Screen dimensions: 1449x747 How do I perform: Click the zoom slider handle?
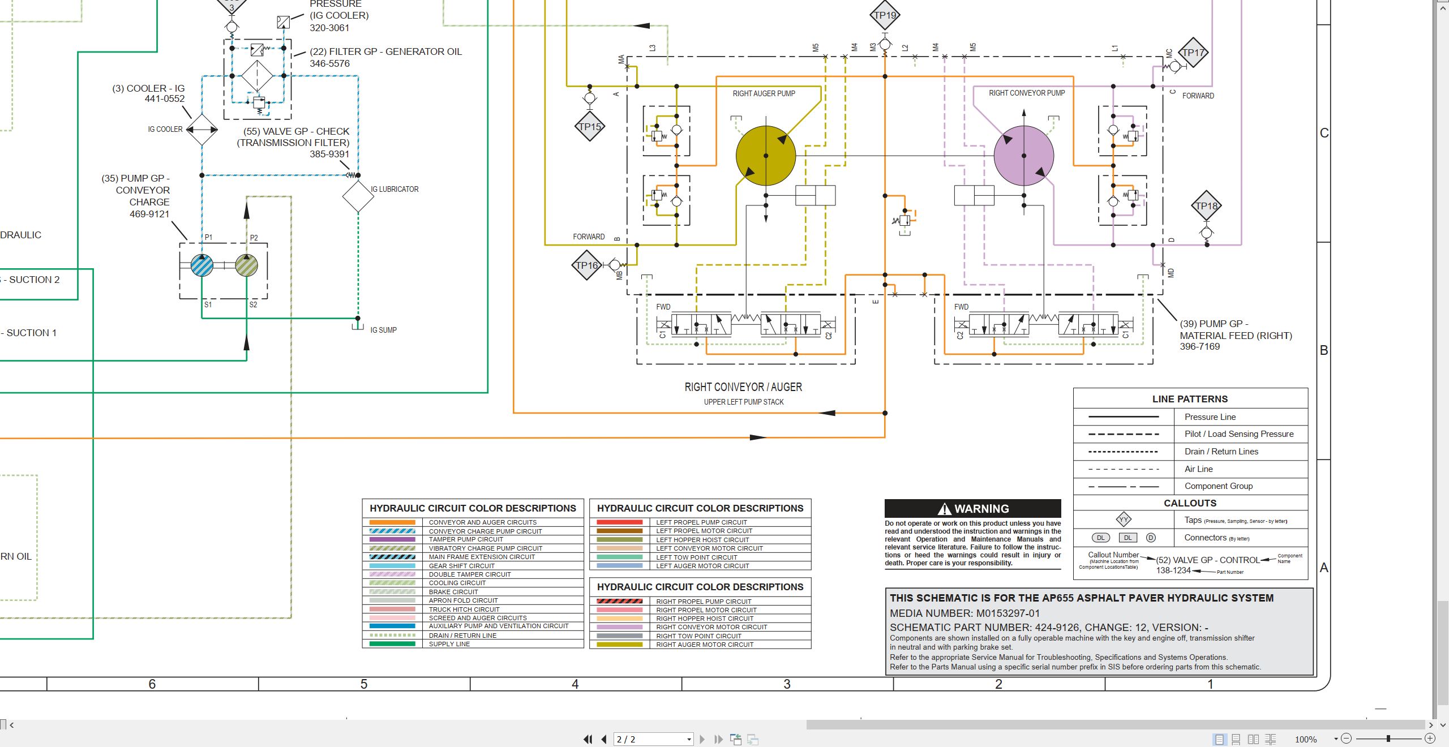[1388, 739]
